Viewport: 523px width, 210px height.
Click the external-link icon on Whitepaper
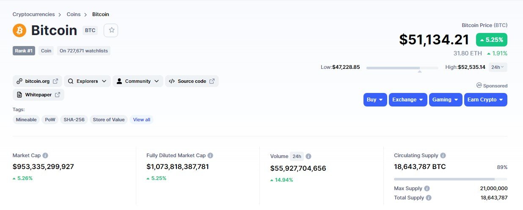point(58,95)
